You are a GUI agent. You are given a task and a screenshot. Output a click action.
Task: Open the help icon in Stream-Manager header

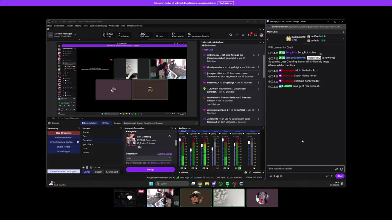pyautogui.click(x=237, y=35)
